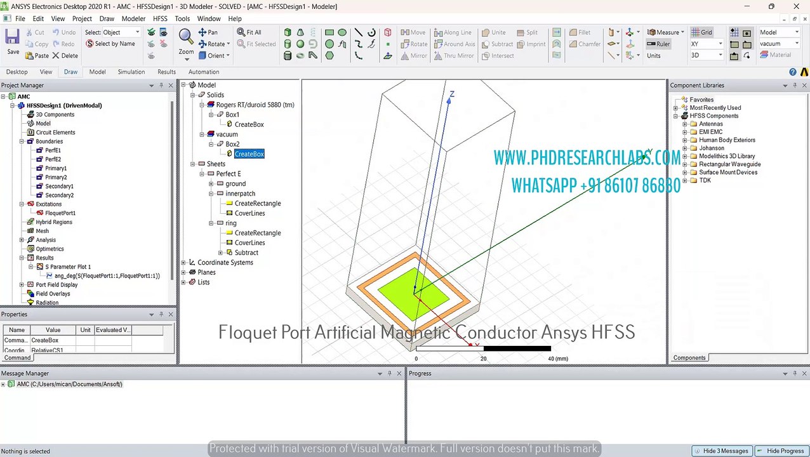
Task: Switch to the Simulation ribbon tab
Action: [x=131, y=72]
